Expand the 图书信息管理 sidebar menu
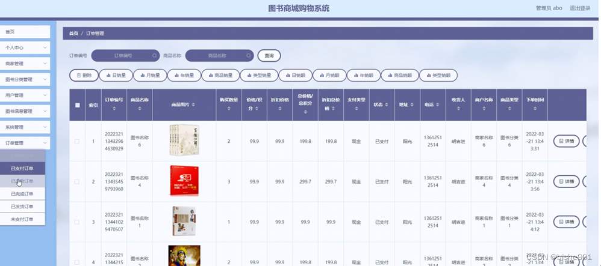This screenshot has height=266, width=601. 25,111
